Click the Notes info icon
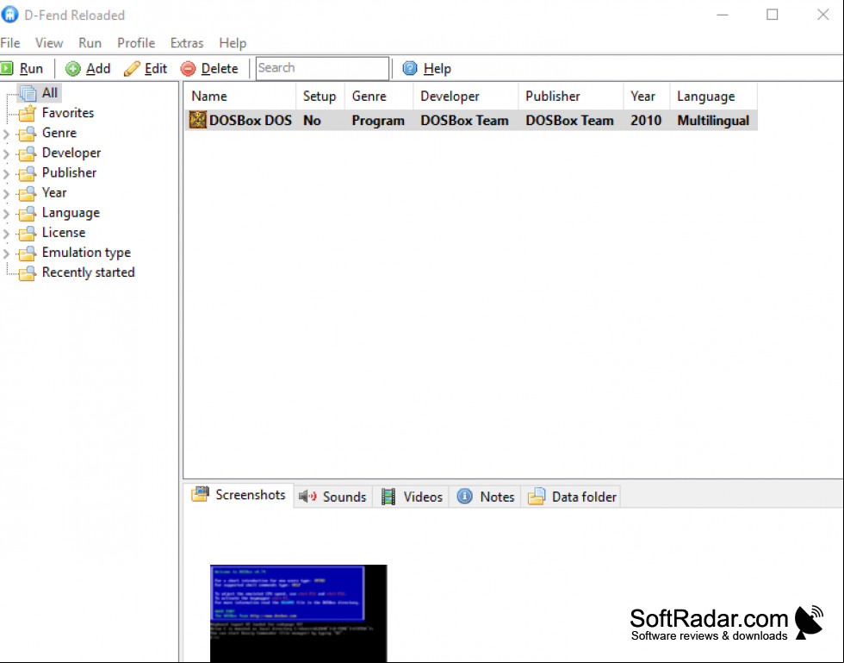The image size is (844, 663). click(x=464, y=496)
